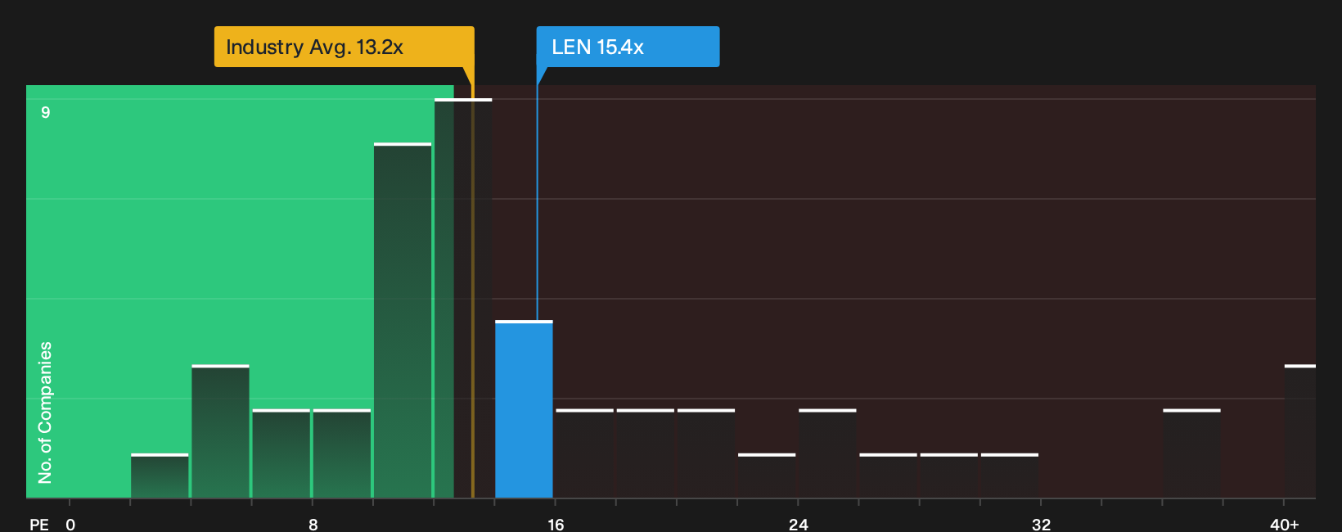The image size is (1342, 532).
Task: Click the 40+ bar at the right edge
Action: (x=1300, y=431)
